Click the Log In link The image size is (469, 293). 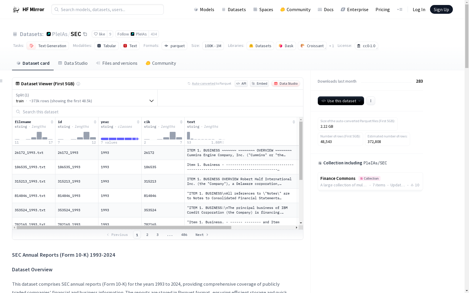click(419, 9)
